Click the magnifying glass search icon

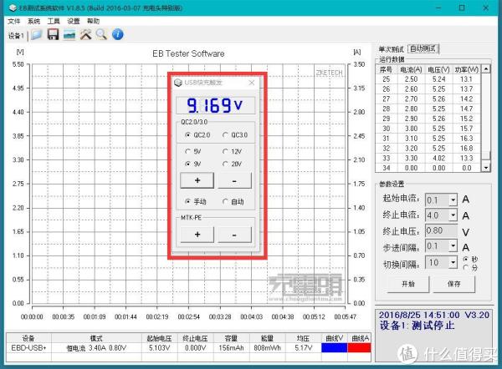101,34
